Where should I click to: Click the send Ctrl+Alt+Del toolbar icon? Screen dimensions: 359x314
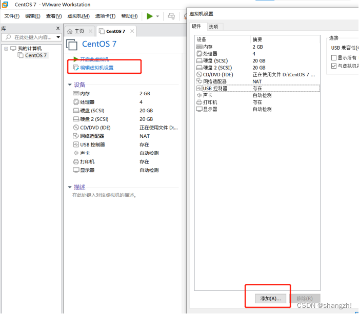coord(171,16)
